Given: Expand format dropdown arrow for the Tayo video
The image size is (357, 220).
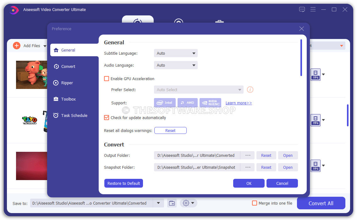Looking at the screenshot, I should point(323,120).
